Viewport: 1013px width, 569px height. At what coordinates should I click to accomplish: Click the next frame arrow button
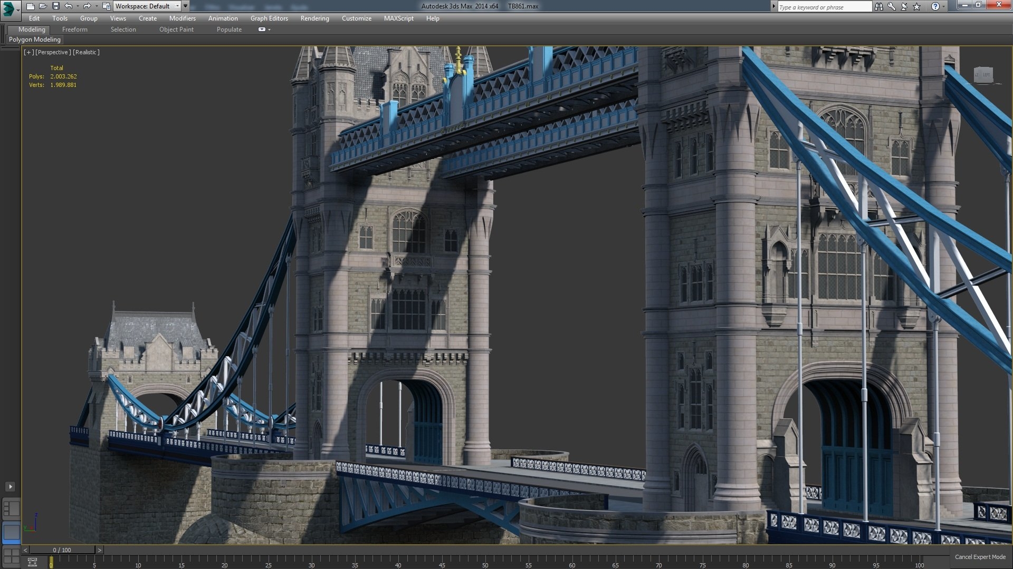point(99,550)
